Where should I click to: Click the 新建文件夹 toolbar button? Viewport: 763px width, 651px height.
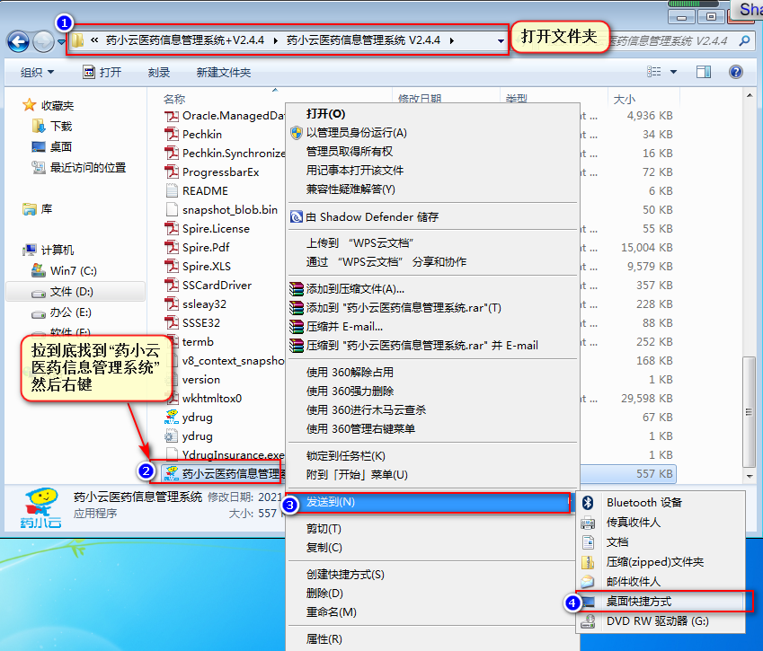point(224,73)
